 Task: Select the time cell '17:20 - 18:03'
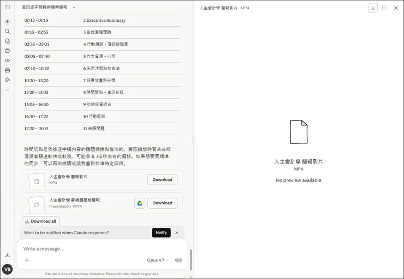point(37,129)
